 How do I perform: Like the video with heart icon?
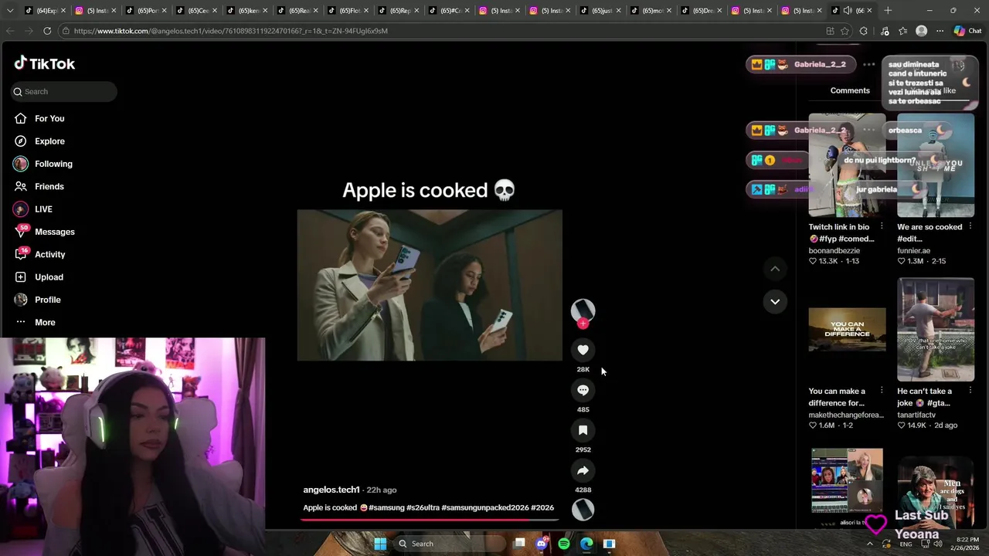583,350
